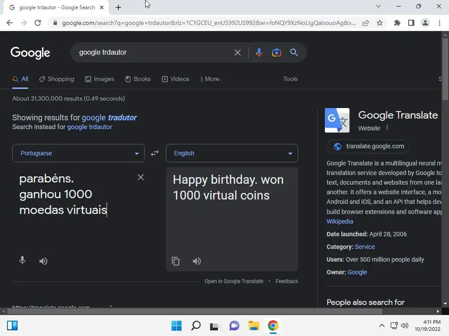Go forward to the next page
The width and height of the screenshot is (449, 336).
tap(24, 23)
